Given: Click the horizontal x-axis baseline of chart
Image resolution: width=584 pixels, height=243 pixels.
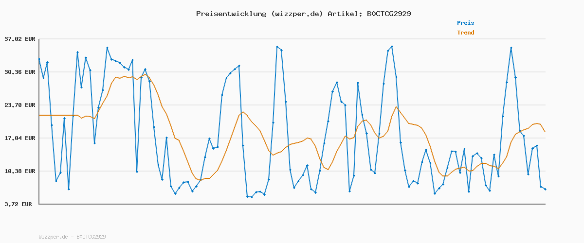Looking at the screenshot, I should (292, 204).
